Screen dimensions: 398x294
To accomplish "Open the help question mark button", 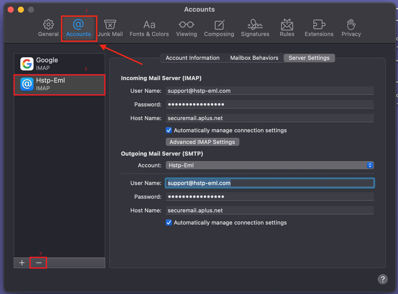I will click(x=382, y=279).
